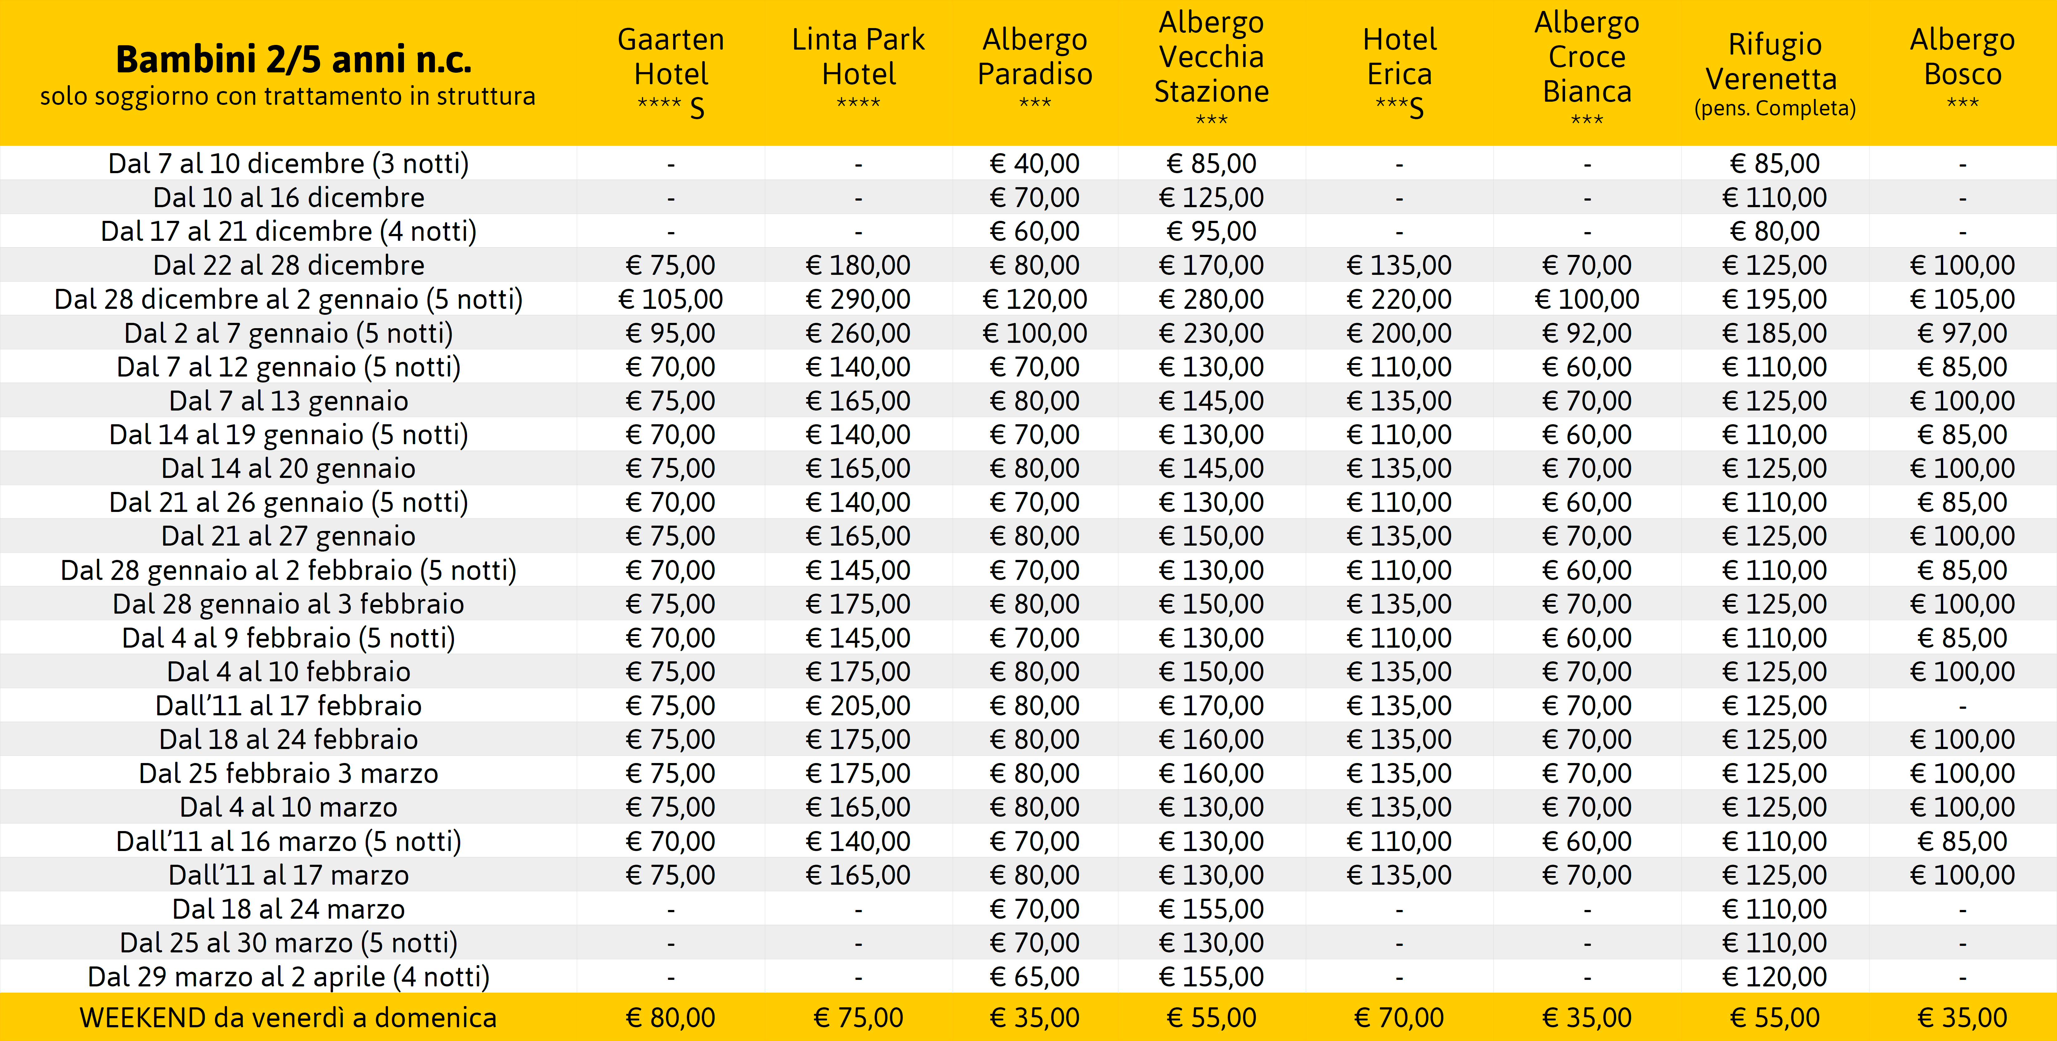This screenshot has width=2057, height=1041.
Task: Click the row label 'Dall'11 al 17 marzo'
Action: [288, 875]
